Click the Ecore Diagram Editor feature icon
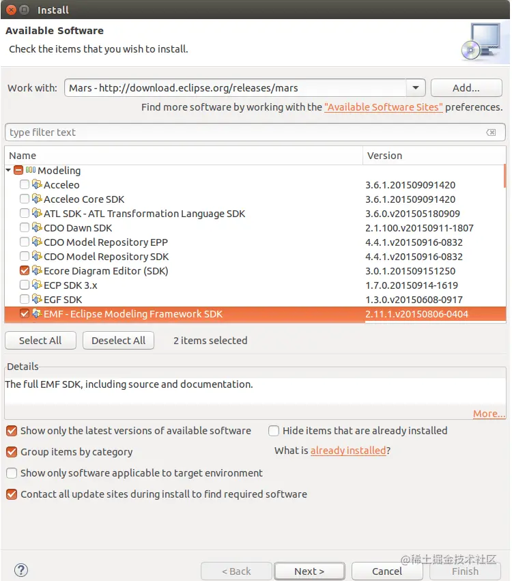The height and width of the screenshot is (581, 512). coord(37,271)
